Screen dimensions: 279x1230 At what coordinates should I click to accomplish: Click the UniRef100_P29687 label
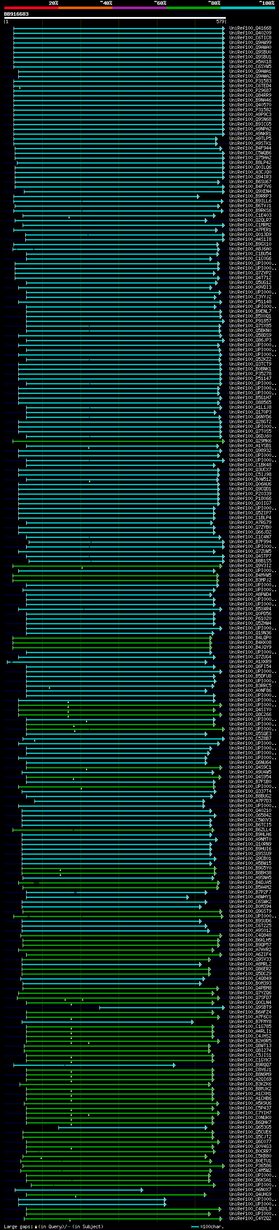(x=250, y=91)
